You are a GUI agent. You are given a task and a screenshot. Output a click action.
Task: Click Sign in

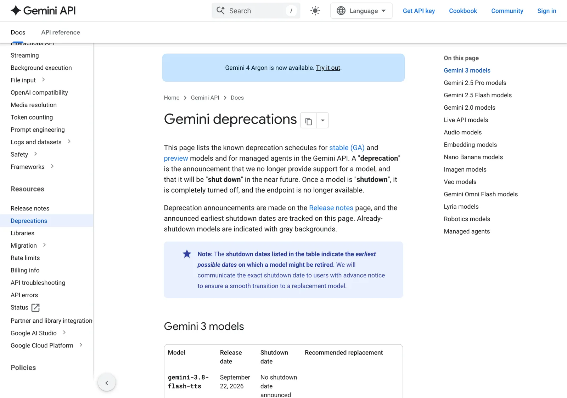pos(546,11)
